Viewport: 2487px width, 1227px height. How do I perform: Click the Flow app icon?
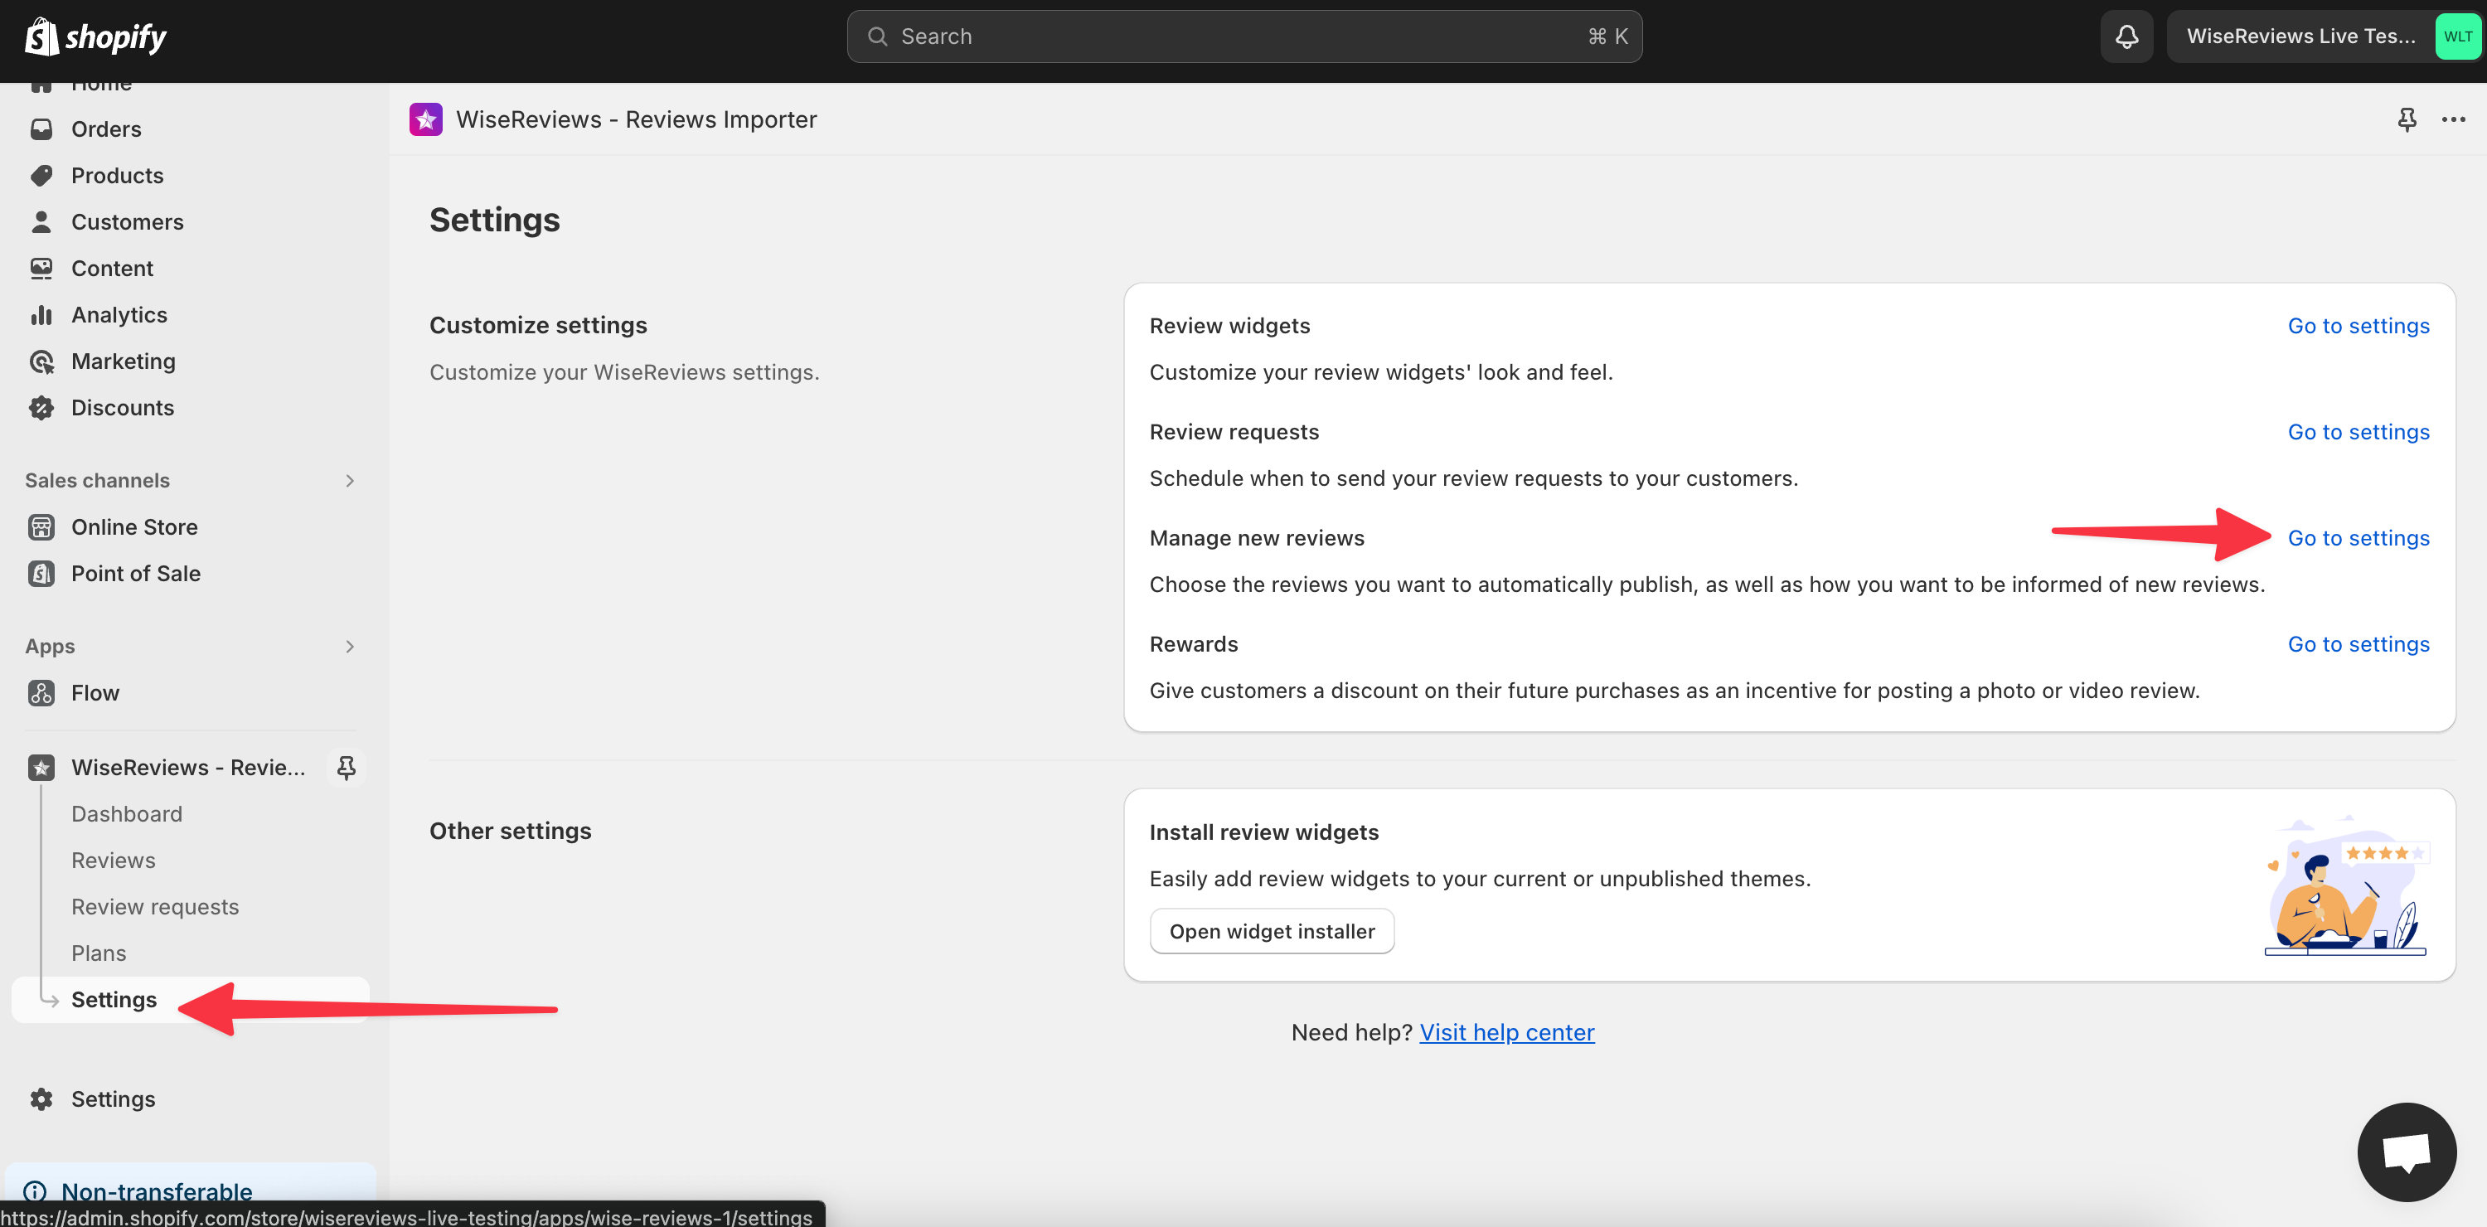click(41, 693)
